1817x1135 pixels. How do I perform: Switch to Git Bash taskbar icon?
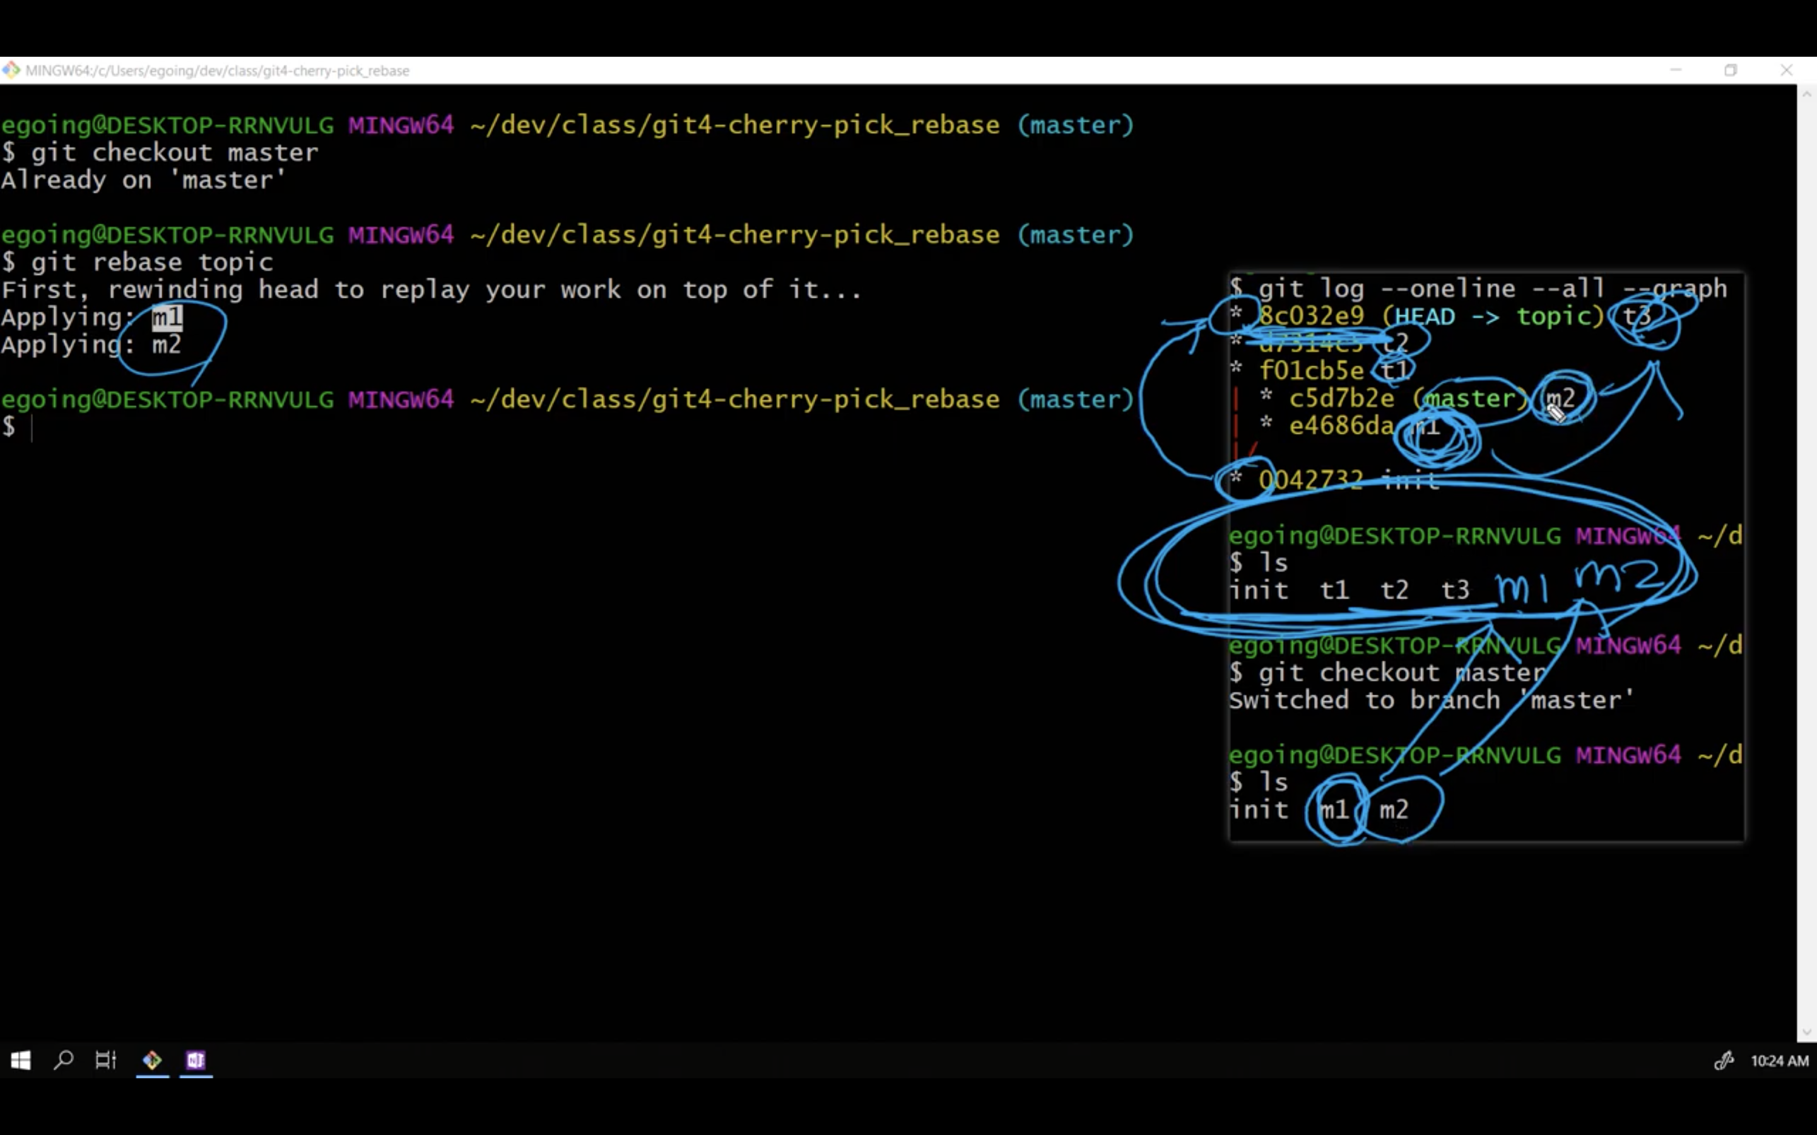click(153, 1060)
